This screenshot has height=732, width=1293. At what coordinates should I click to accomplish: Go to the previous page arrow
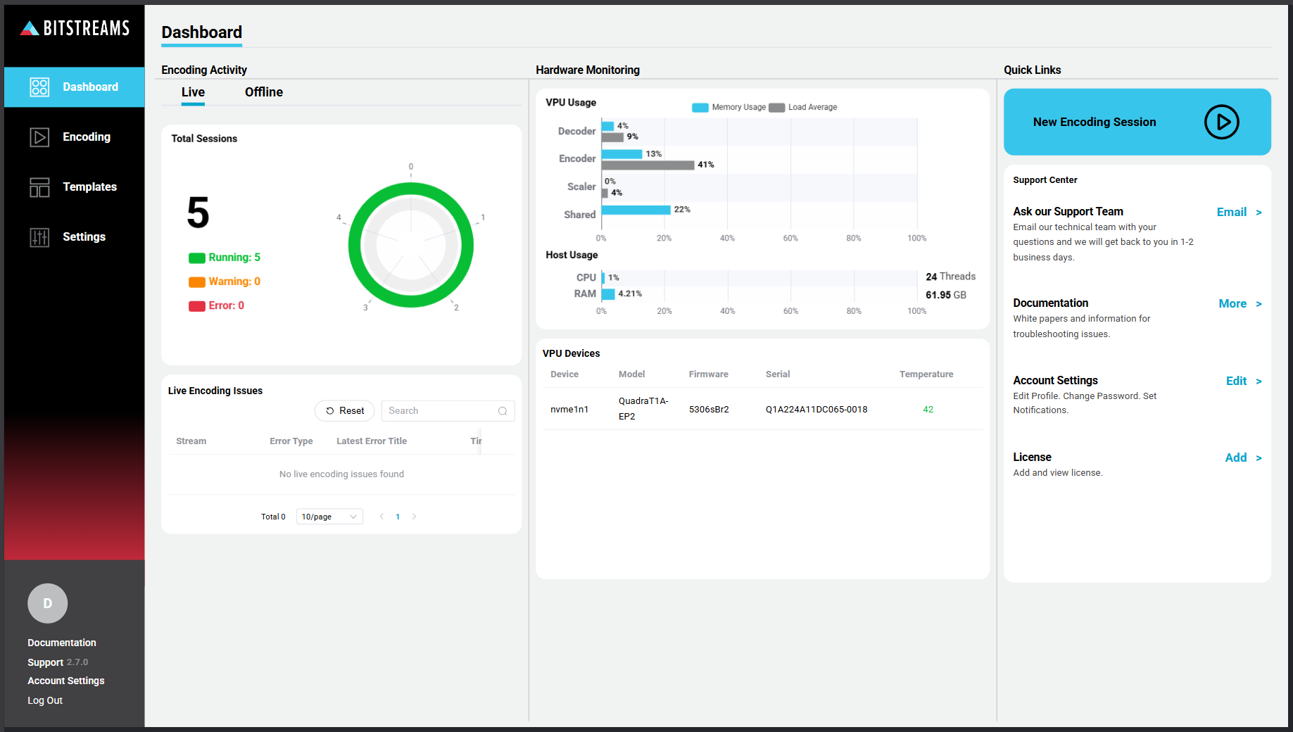tap(381, 517)
